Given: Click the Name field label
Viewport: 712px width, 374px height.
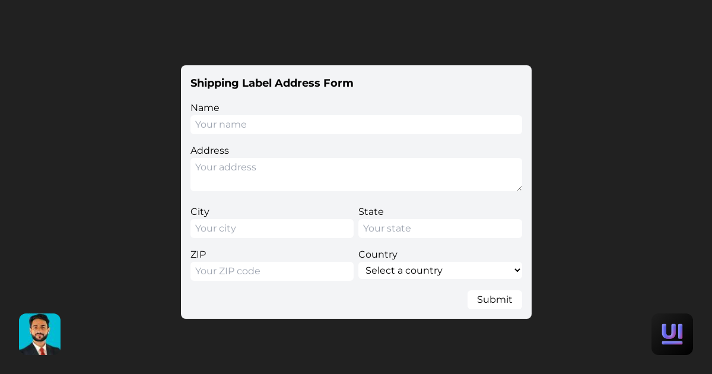Looking at the screenshot, I should pyautogui.click(x=205, y=107).
